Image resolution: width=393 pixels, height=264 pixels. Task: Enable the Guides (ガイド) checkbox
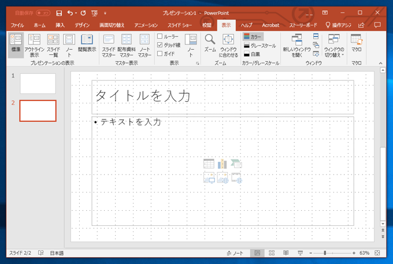tap(160, 53)
